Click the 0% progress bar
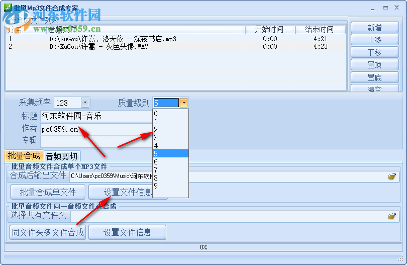 [x=203, y=247]
